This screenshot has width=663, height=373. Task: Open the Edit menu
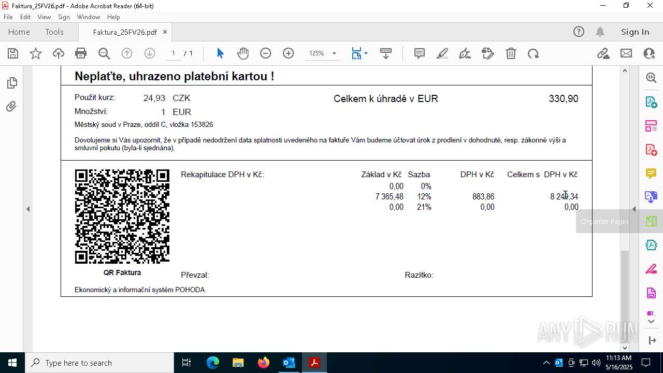[25, 17]
